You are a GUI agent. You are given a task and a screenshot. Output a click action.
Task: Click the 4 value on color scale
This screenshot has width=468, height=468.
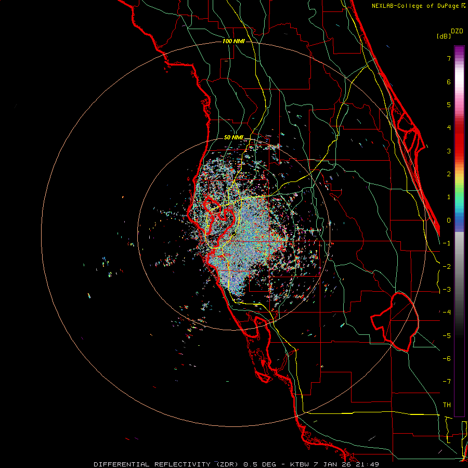coord(449,128)
